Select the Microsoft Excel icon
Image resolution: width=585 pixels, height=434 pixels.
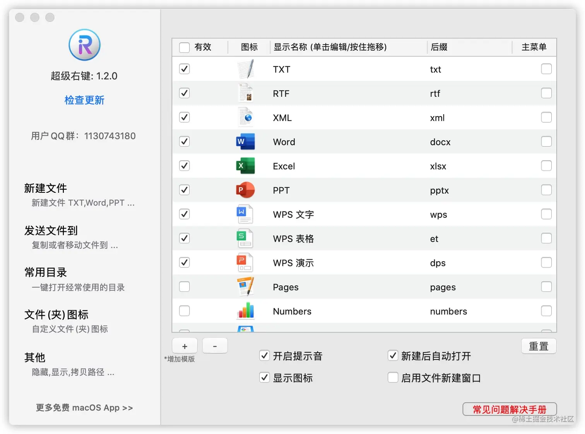pos(246,166)
